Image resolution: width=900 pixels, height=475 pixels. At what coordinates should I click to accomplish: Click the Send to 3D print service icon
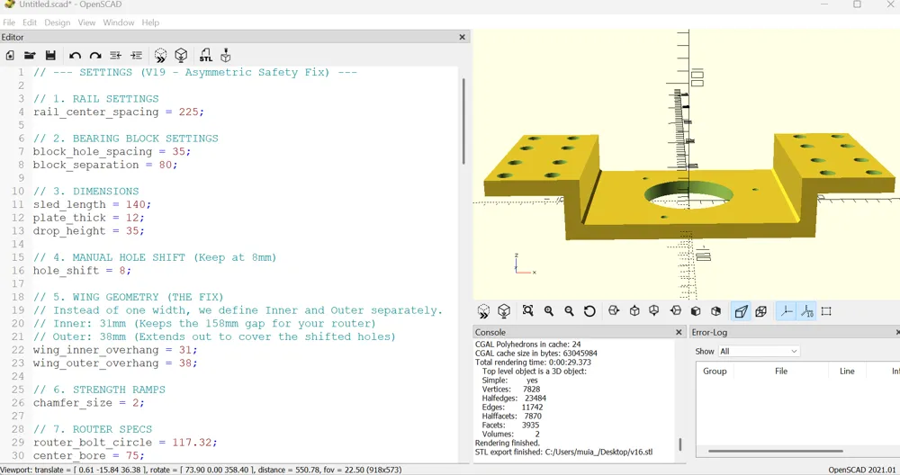click(226, 56)
